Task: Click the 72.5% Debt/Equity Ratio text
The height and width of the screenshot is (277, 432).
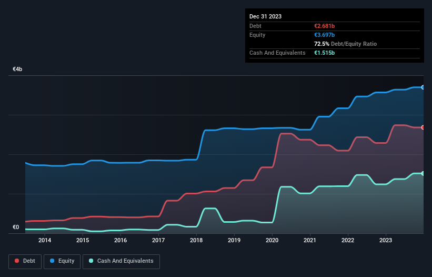Action: tap(345, 44)
